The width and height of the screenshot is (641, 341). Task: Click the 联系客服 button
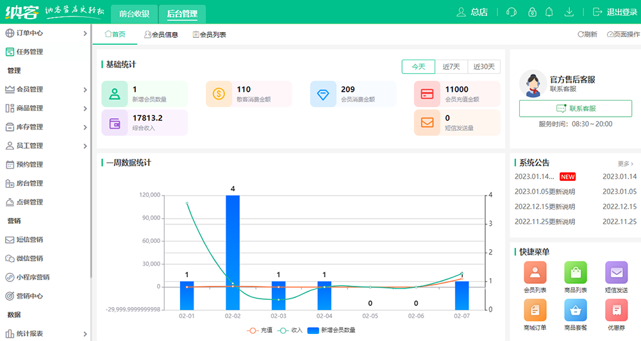pyautogui.click(x=575, y=108)
